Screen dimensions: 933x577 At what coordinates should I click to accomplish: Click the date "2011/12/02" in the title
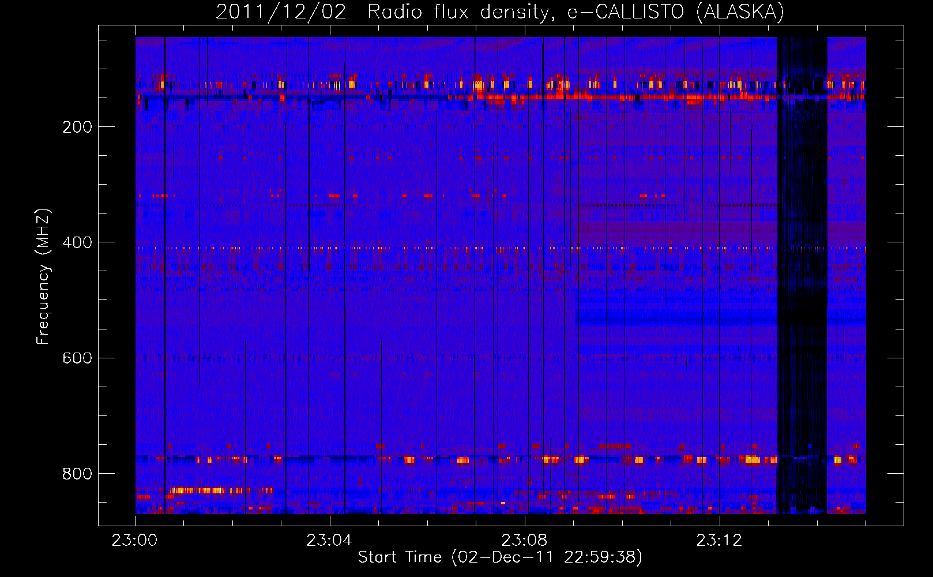point(281,12)
